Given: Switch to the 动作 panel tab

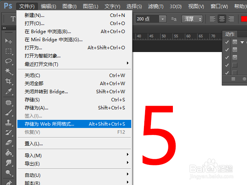Looking at the screenshot, I should [x=230, y=34].
